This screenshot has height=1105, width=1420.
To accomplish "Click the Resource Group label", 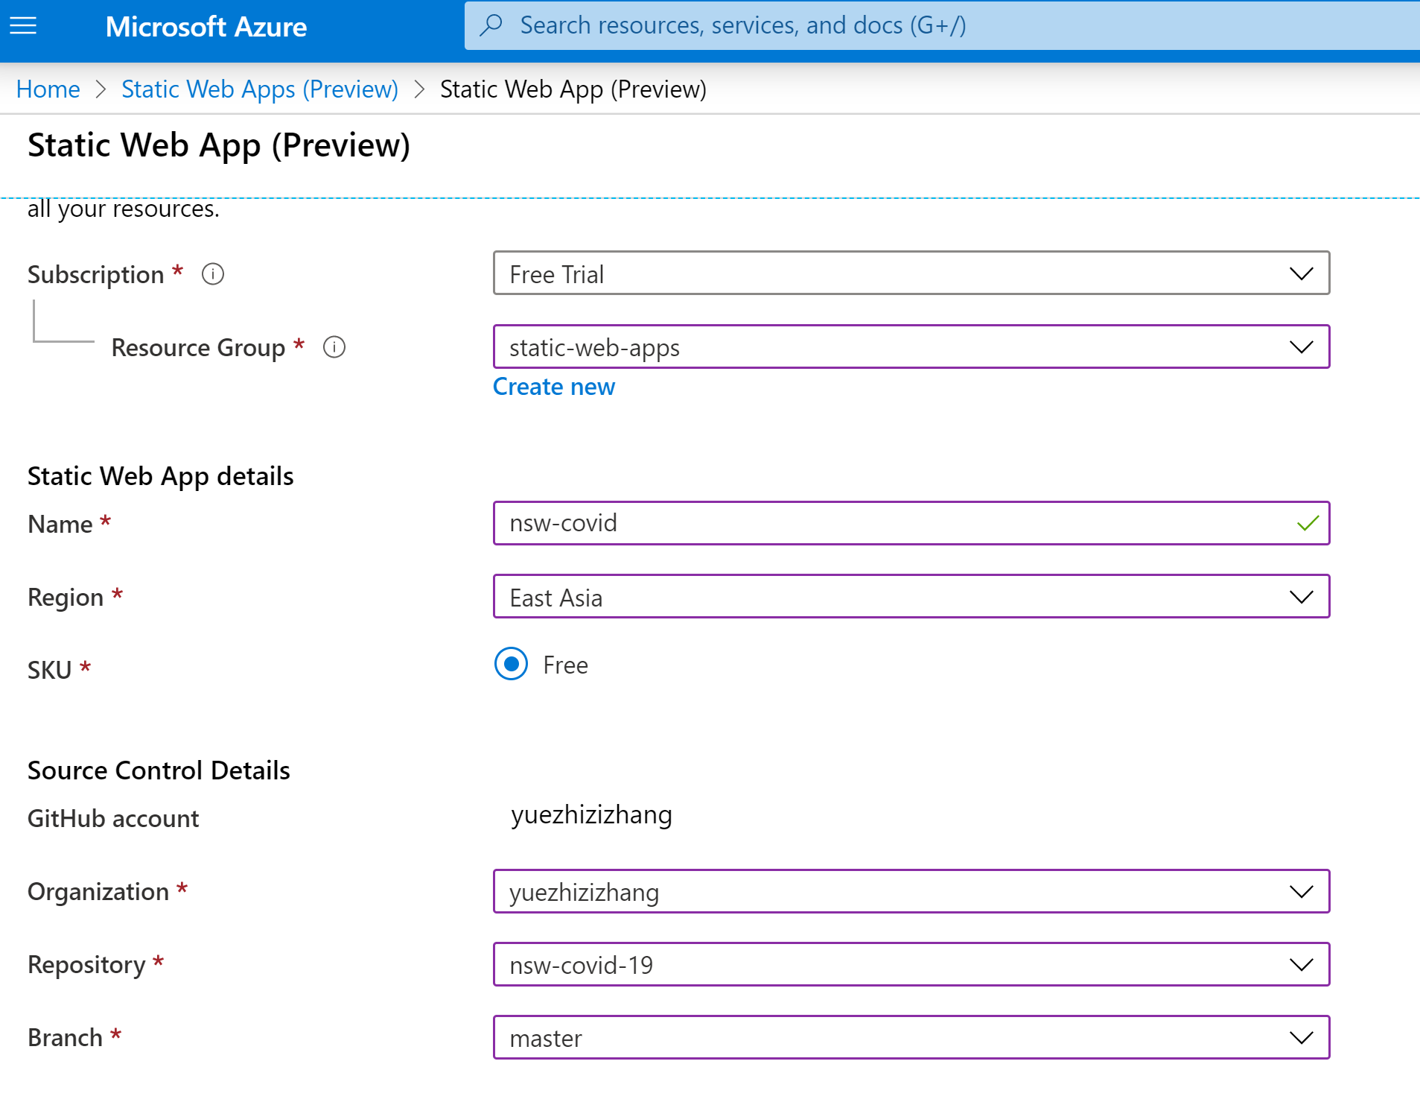I will coord(198,348).
